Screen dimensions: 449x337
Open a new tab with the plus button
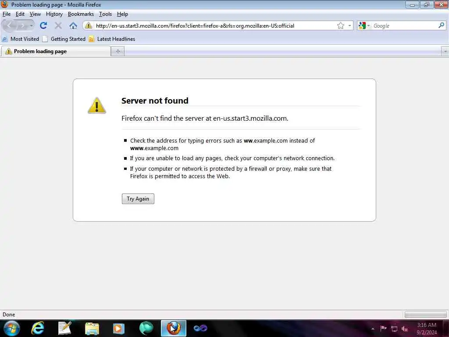(118, 51)
